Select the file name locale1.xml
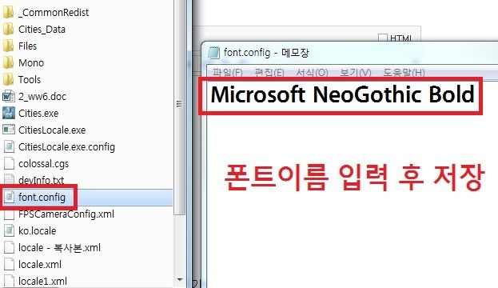Image resolution: width=498 pixels, height=288 pixels. coord(43,282)
